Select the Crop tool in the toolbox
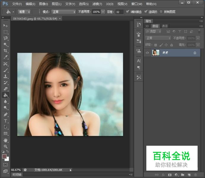 (5, 51)
